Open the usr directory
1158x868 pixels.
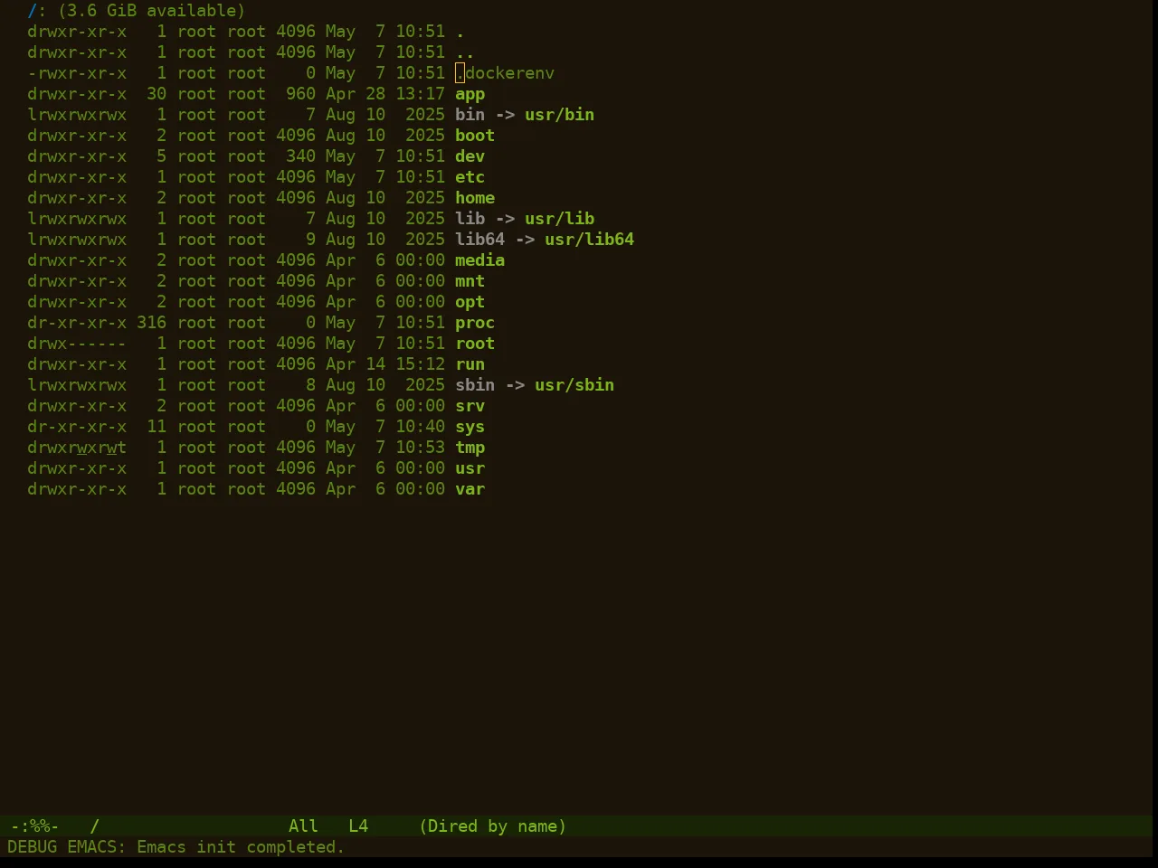tap(470, 468)
